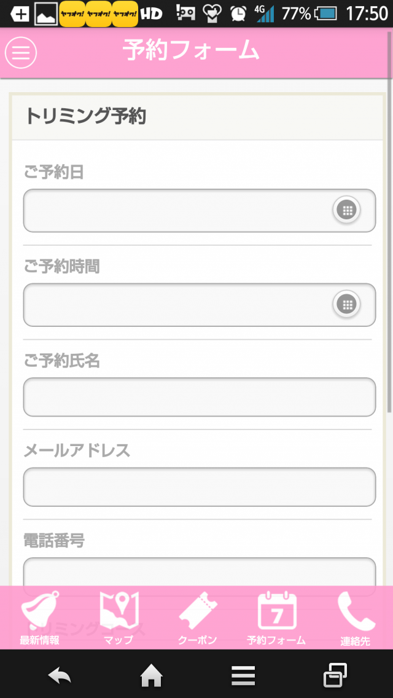
Task: Tap the Android back button
Action: pyautogui.click(x=60, y=676)
